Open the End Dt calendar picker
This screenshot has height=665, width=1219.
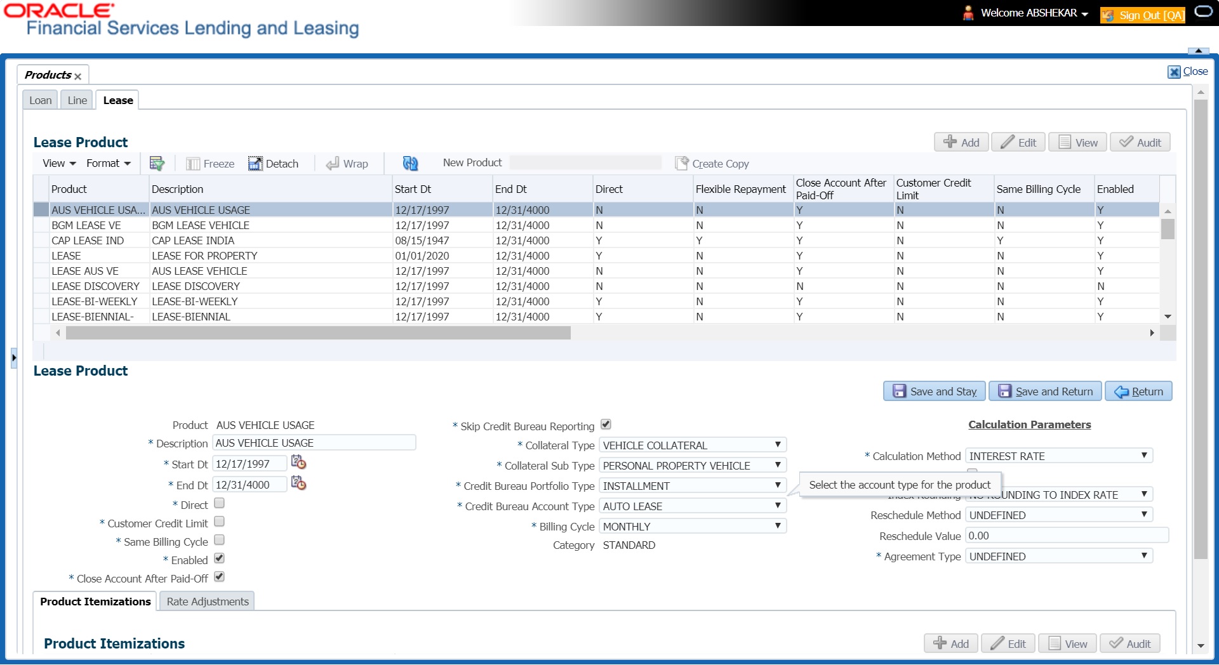point(298,484)
